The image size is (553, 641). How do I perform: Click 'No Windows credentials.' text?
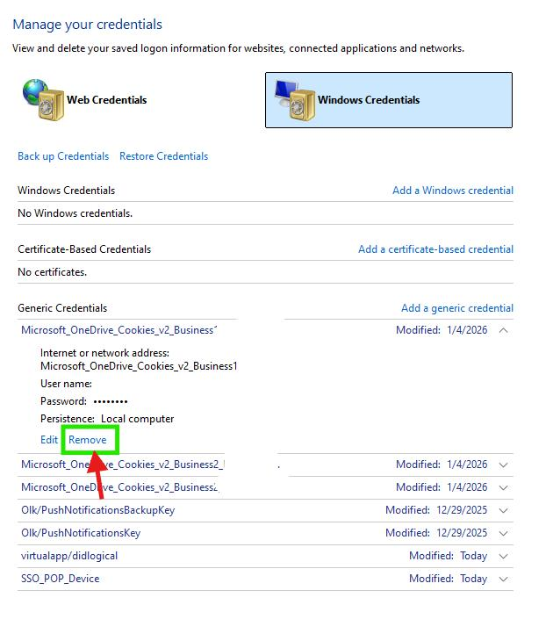click(75, 213)
